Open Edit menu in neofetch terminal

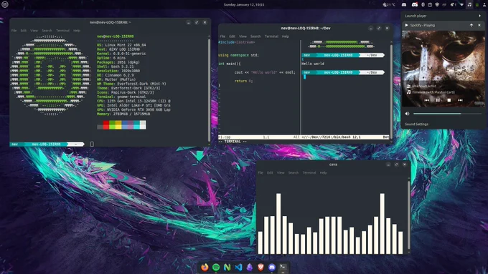click(x=24, y=31)
